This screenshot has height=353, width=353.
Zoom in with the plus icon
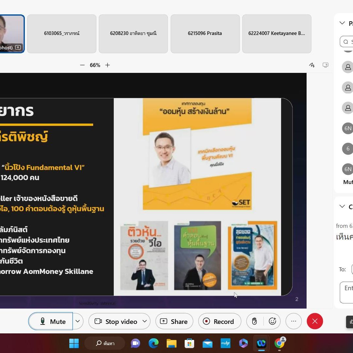108,65
